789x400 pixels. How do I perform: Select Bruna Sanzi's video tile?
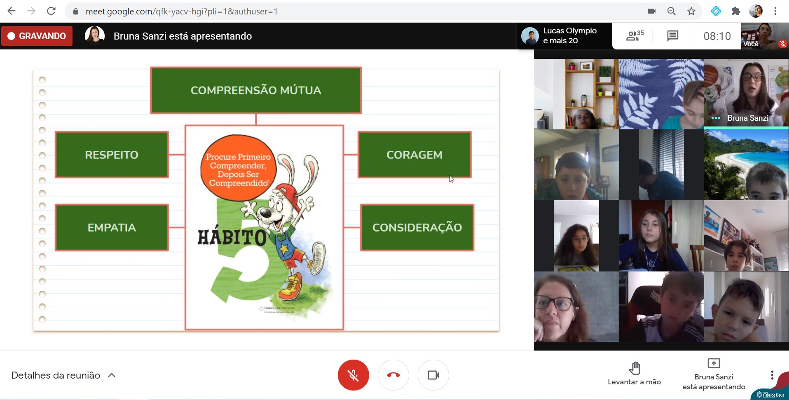(746, 94)
